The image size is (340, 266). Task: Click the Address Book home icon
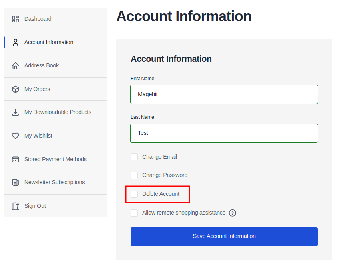[x=15, y=65]
